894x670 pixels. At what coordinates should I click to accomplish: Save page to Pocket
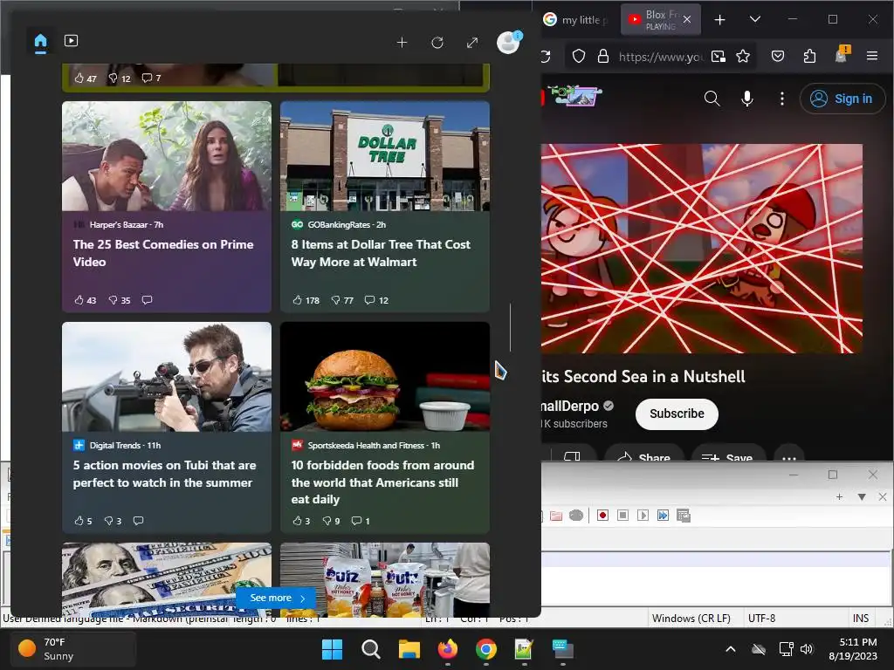[x=778, y=56]
